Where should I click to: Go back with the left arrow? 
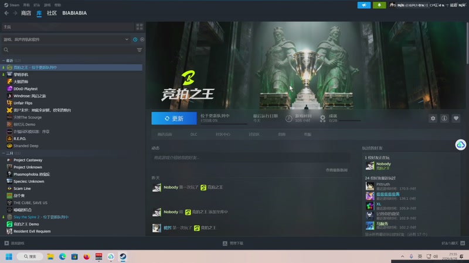6,13
